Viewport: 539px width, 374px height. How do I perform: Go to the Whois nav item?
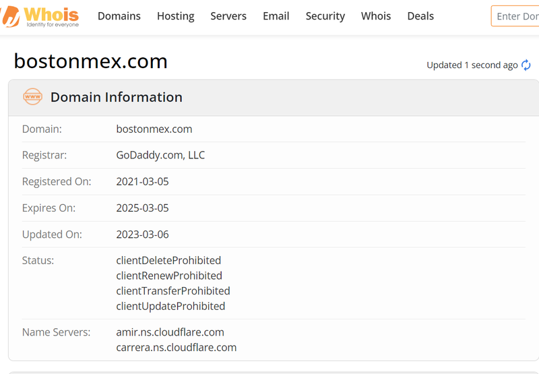(x=376, y=16)
